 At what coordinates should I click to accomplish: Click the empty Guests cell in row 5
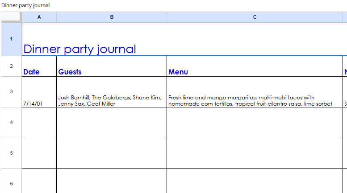tap(112, 153)
